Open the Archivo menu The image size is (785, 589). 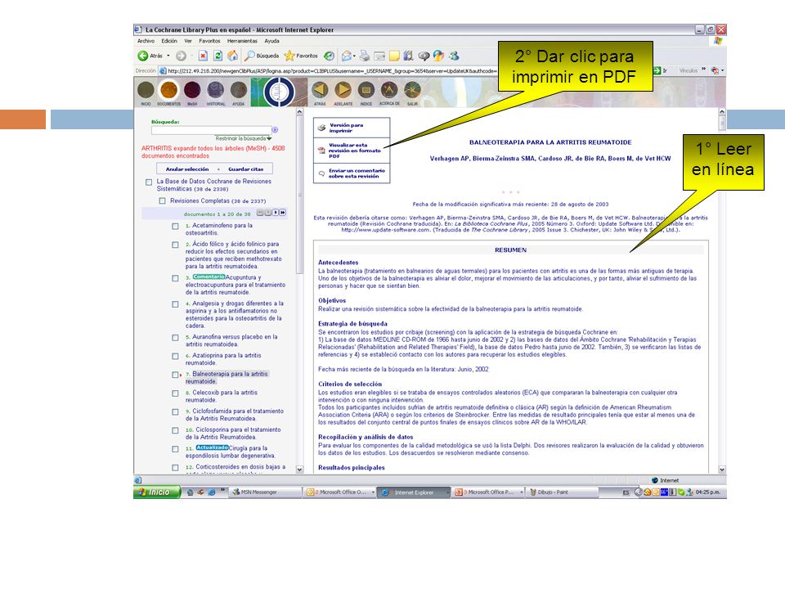coord(146,41)
